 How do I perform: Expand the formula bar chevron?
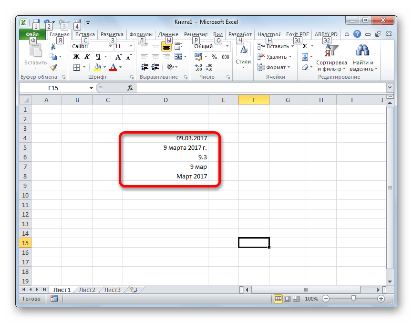[x=390, y=88]
